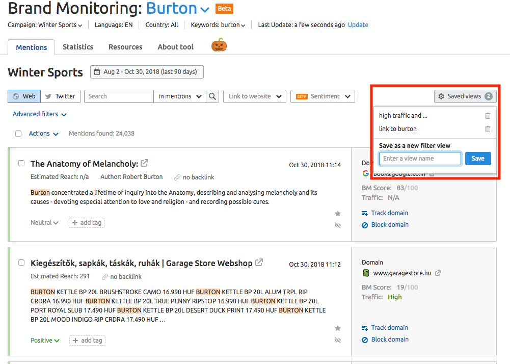This screenshot has width=510, height=364.
Task: Add tag to the Anatomy of Melancholy mention
Action: (87, 223)
